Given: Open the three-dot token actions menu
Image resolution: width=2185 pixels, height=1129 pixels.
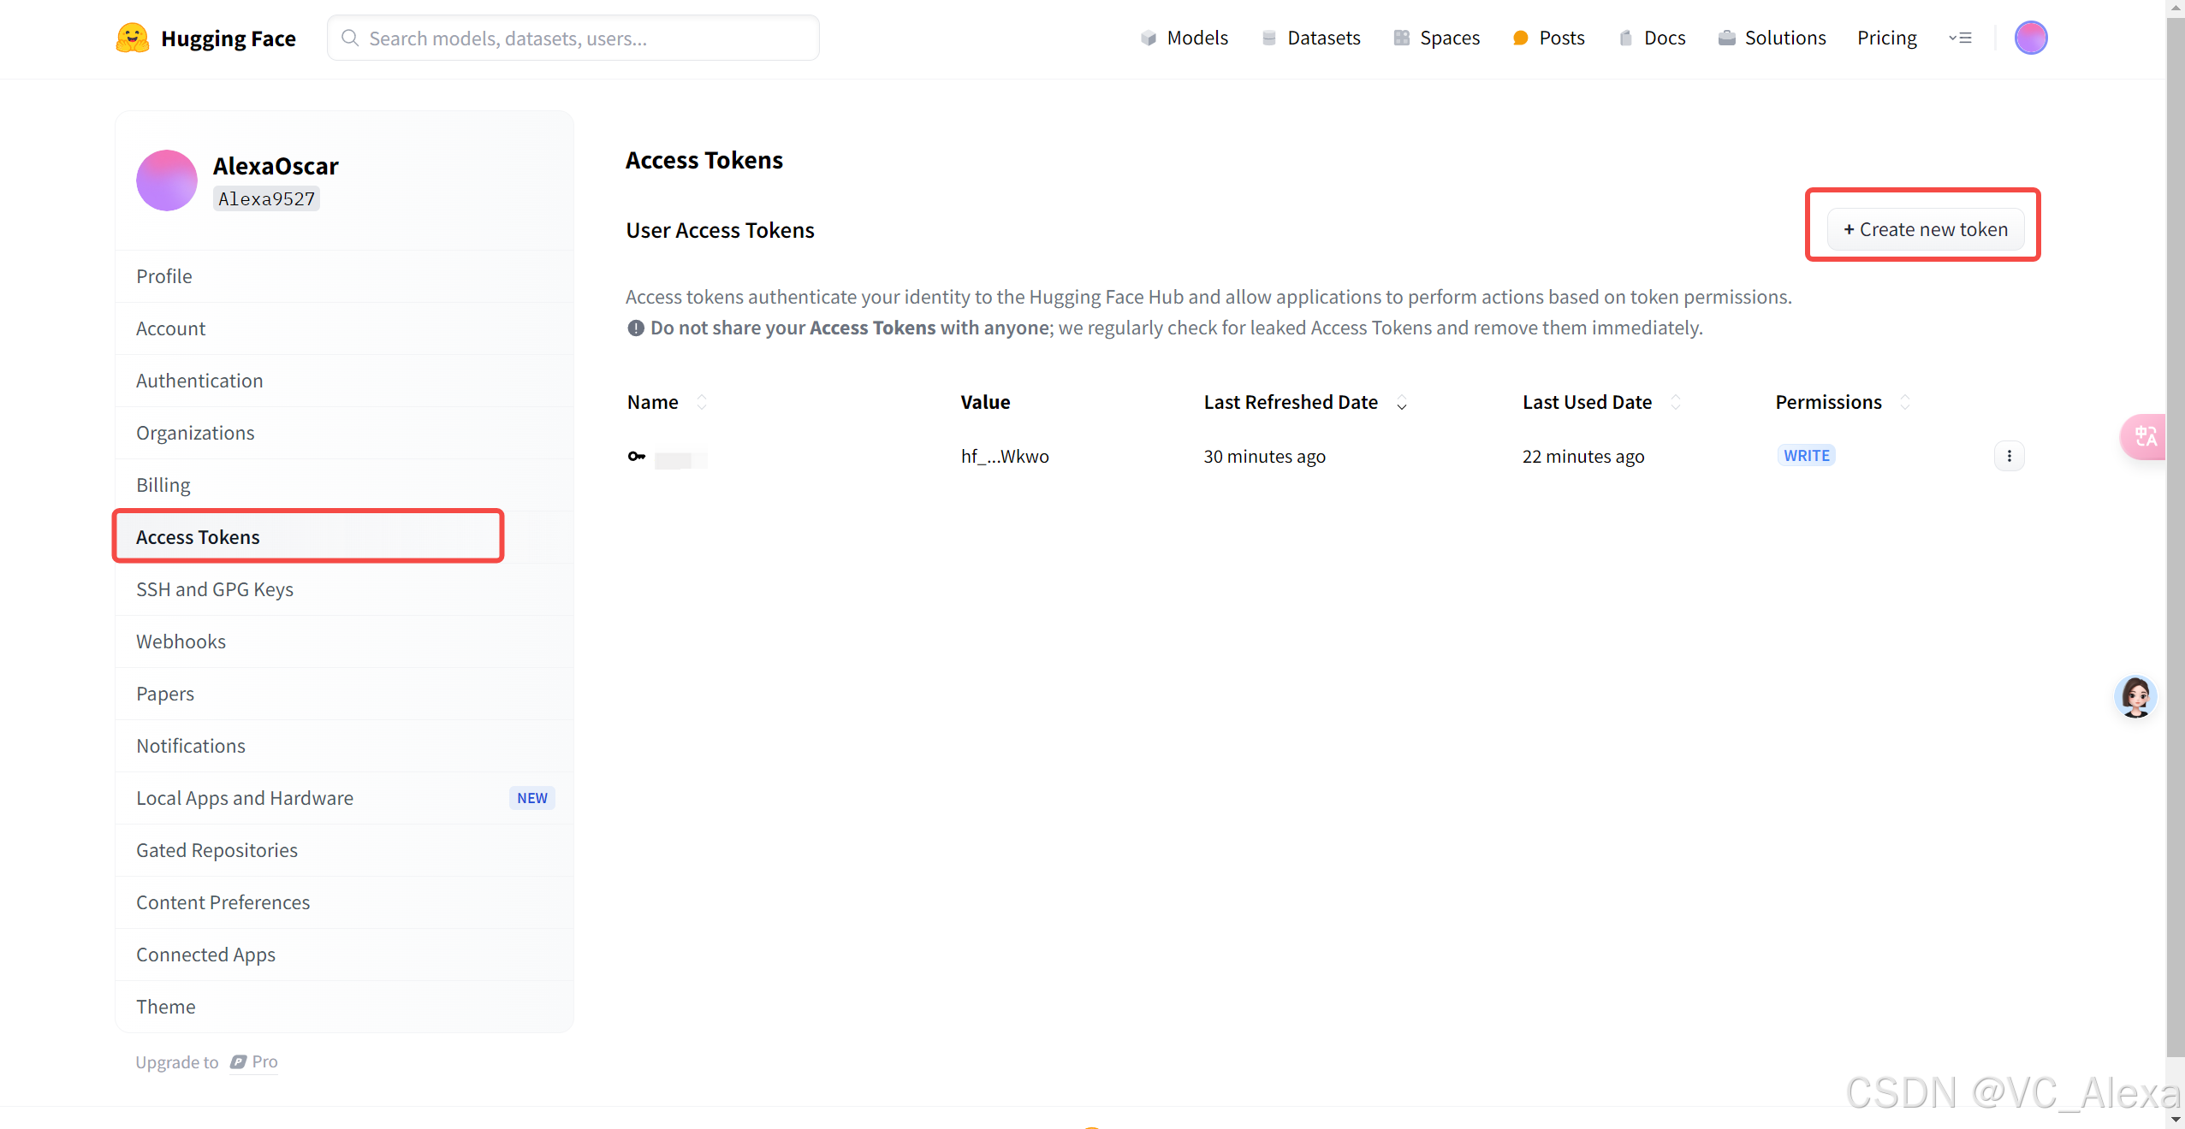Looking at the screenshot, I should click(2009, 456).
